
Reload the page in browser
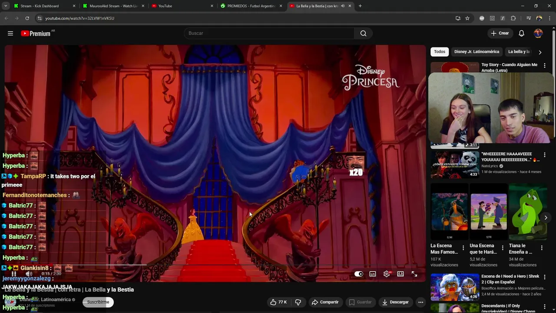(27, 18)
